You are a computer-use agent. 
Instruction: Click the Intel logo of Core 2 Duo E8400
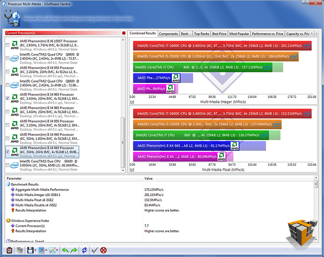click(x=15, y=165)
